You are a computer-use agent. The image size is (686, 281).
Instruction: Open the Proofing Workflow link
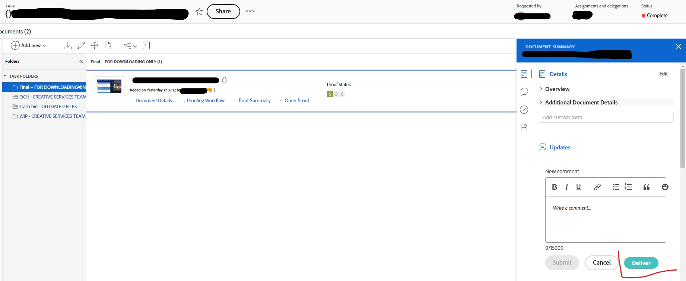coord(206,100)
